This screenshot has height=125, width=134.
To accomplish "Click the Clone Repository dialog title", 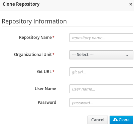I will [x=21, y=4].
